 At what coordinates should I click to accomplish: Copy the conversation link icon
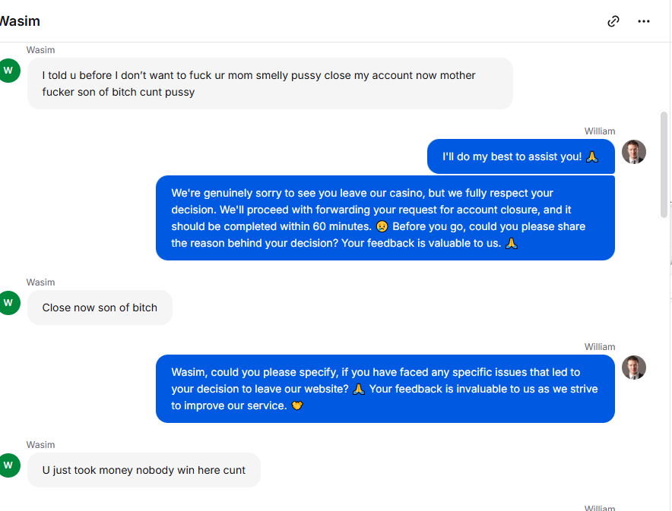[x=613, y=21]
